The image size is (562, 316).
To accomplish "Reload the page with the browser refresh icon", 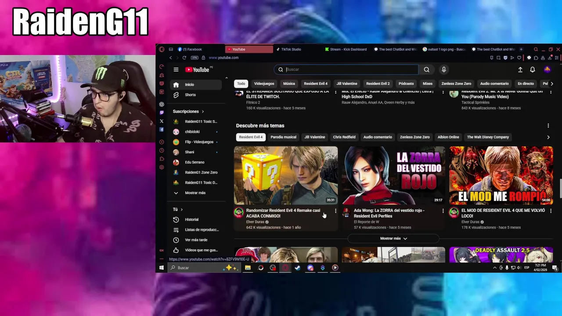I will pos(184,57).
